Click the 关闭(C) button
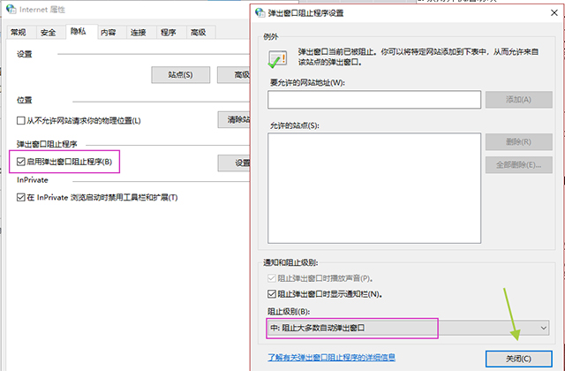This screenshot has width=565, height=371. pos(518,359)
